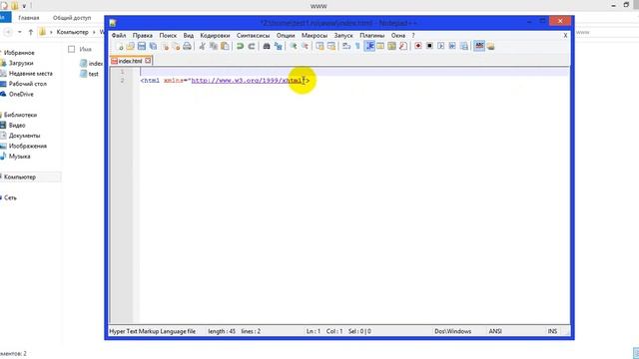This screenshot has width=639, height=359.
Task: Open the Опции menu
Action: pyautogui.click(x=286, y=36)
